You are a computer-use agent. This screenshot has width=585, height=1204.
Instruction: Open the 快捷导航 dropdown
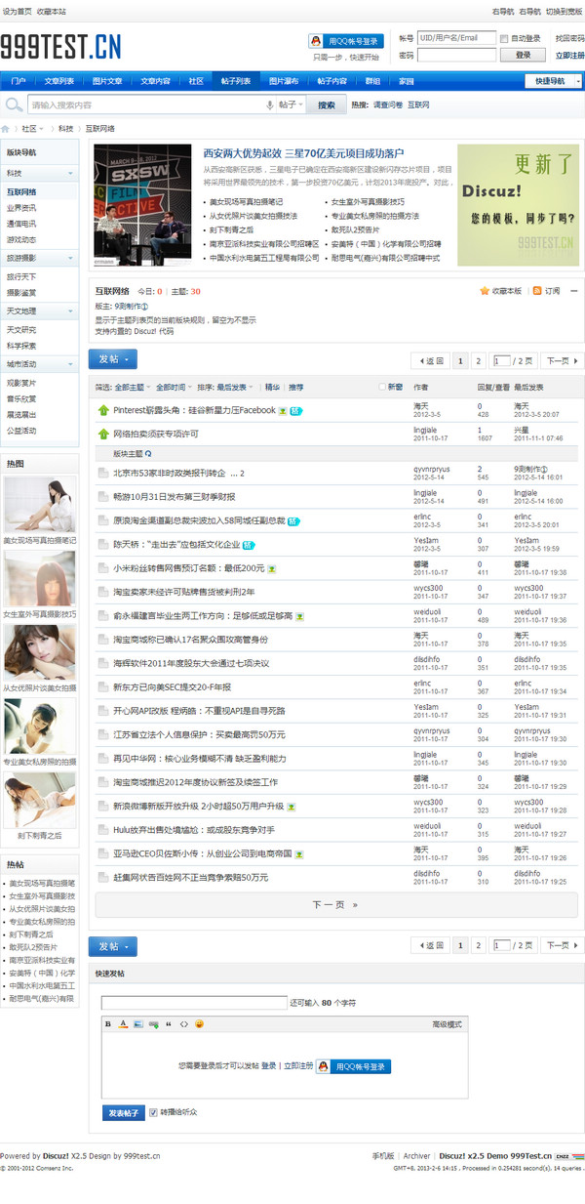[x=554, y=81]
